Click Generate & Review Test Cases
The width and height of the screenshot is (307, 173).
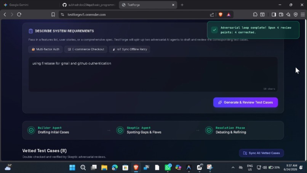coord(246,102)
